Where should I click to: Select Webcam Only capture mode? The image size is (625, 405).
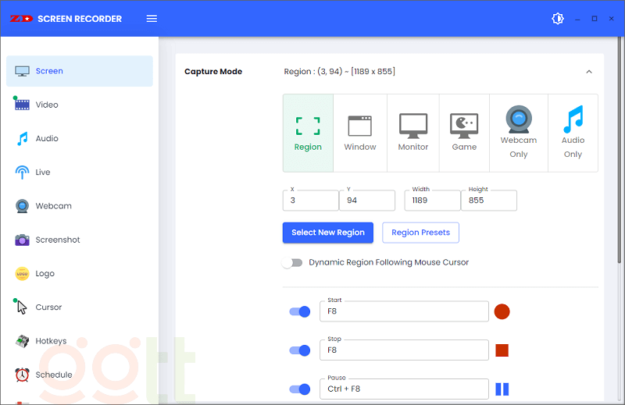coord(519,133)
